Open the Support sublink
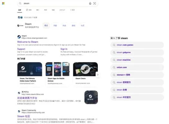Viewport: 169px width, 124px height. click(21, 49)
